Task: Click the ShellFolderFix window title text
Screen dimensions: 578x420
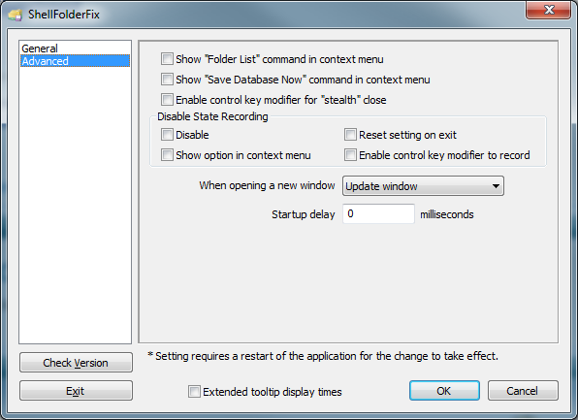Action: coord(64,15)
